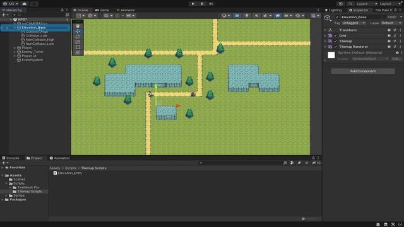The width and height of the screenshot is (404, 227).
Task: Disable the Tilemap Renderer component checkbox
Action: tap(335, 47)
